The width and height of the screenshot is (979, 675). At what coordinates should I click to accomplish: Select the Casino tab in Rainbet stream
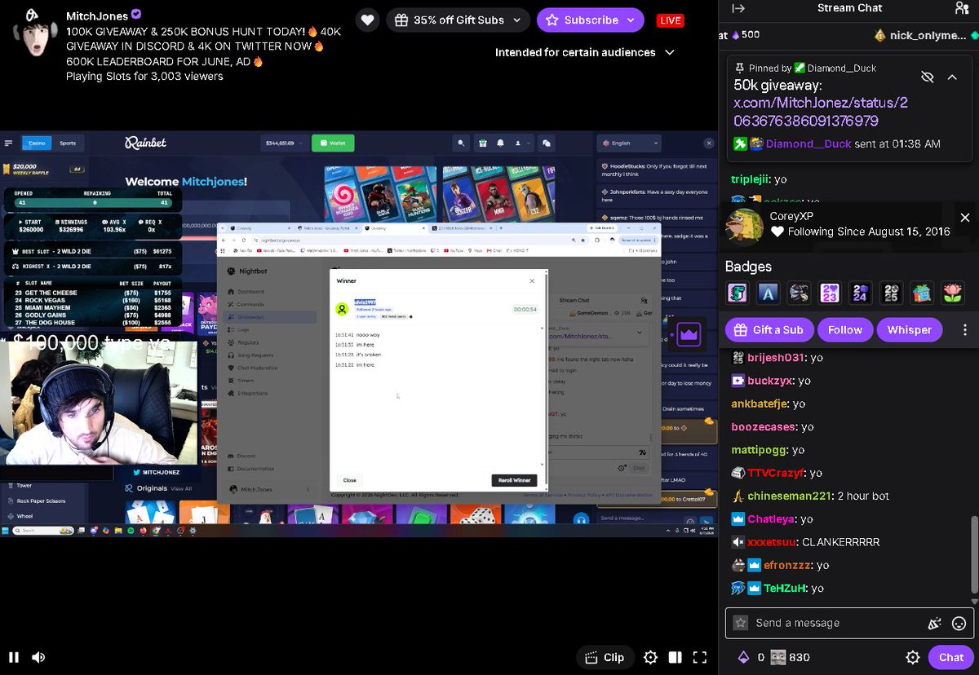(x=38, y=143)
